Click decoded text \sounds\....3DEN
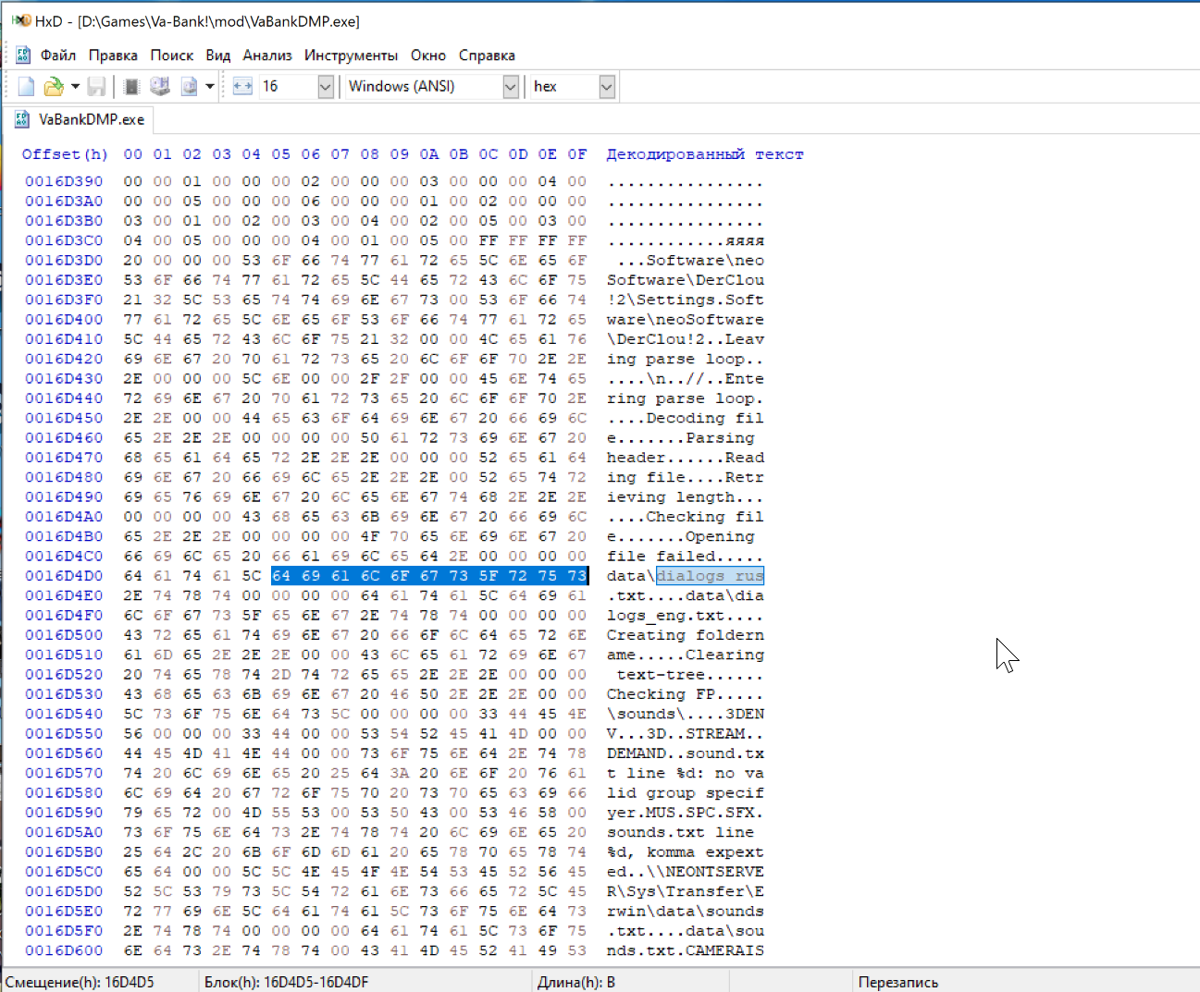The width and height of the screenshot is (1200, 992). click(x=686, y=714)
